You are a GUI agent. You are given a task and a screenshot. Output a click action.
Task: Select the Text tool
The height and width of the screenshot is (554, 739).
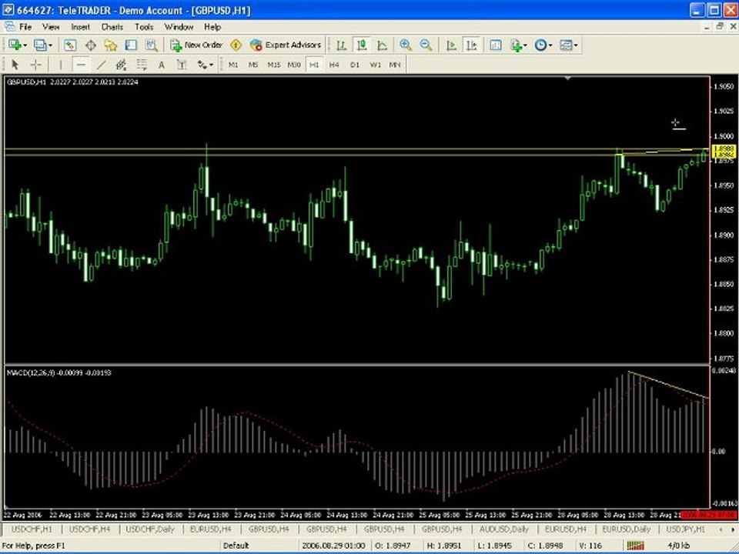(x=161, y=65)
